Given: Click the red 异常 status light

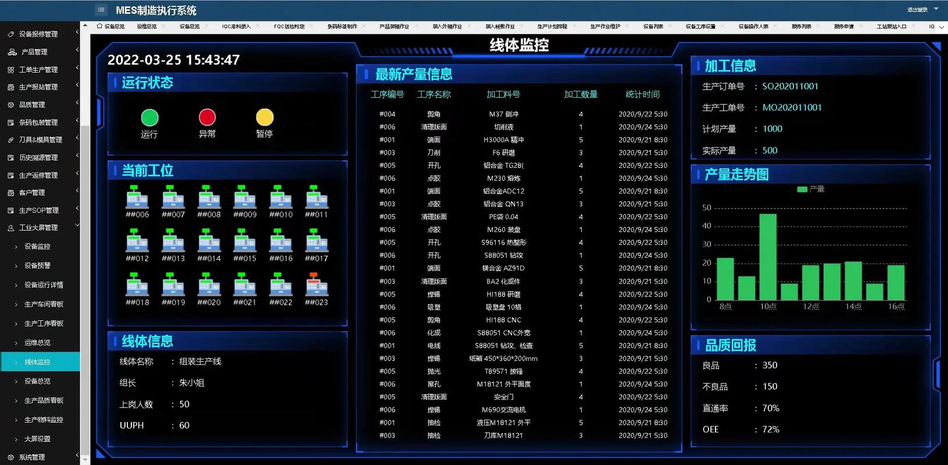Looking at the screenshot, I should pos(207,117).
